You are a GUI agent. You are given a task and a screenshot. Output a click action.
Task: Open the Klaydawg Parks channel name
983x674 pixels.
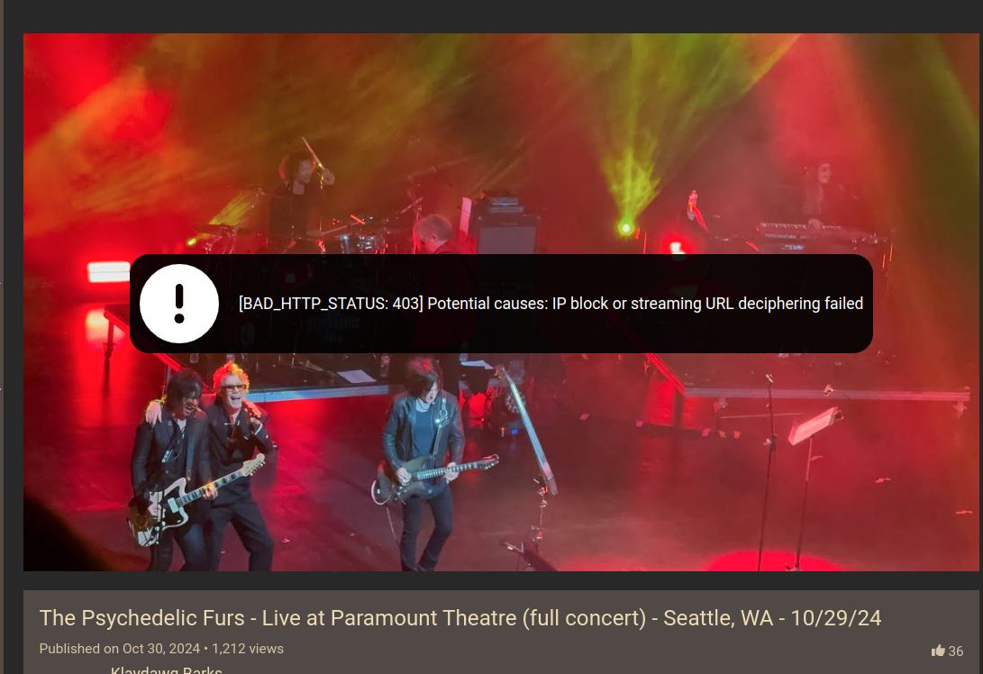pyautogui.click(x=166, y=670)
